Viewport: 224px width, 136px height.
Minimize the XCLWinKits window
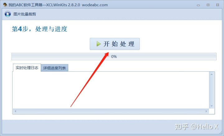click(198, 5)
